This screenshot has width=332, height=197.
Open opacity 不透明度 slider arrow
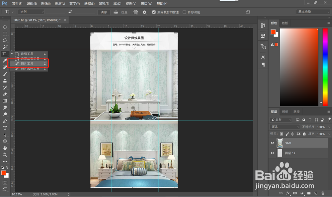click(329, 127)
